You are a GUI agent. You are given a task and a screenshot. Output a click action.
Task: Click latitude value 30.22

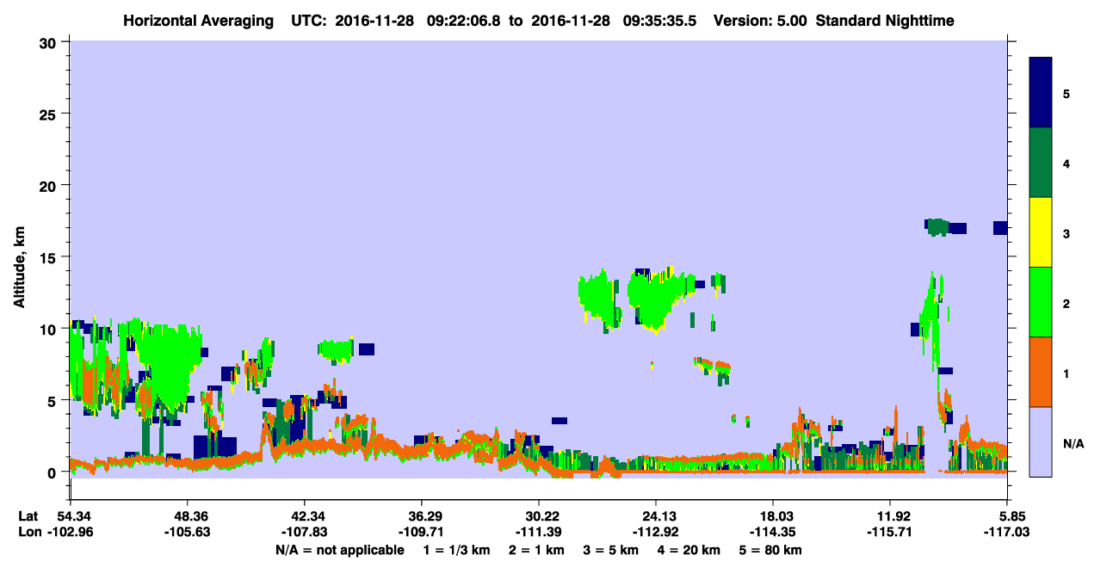539,516
